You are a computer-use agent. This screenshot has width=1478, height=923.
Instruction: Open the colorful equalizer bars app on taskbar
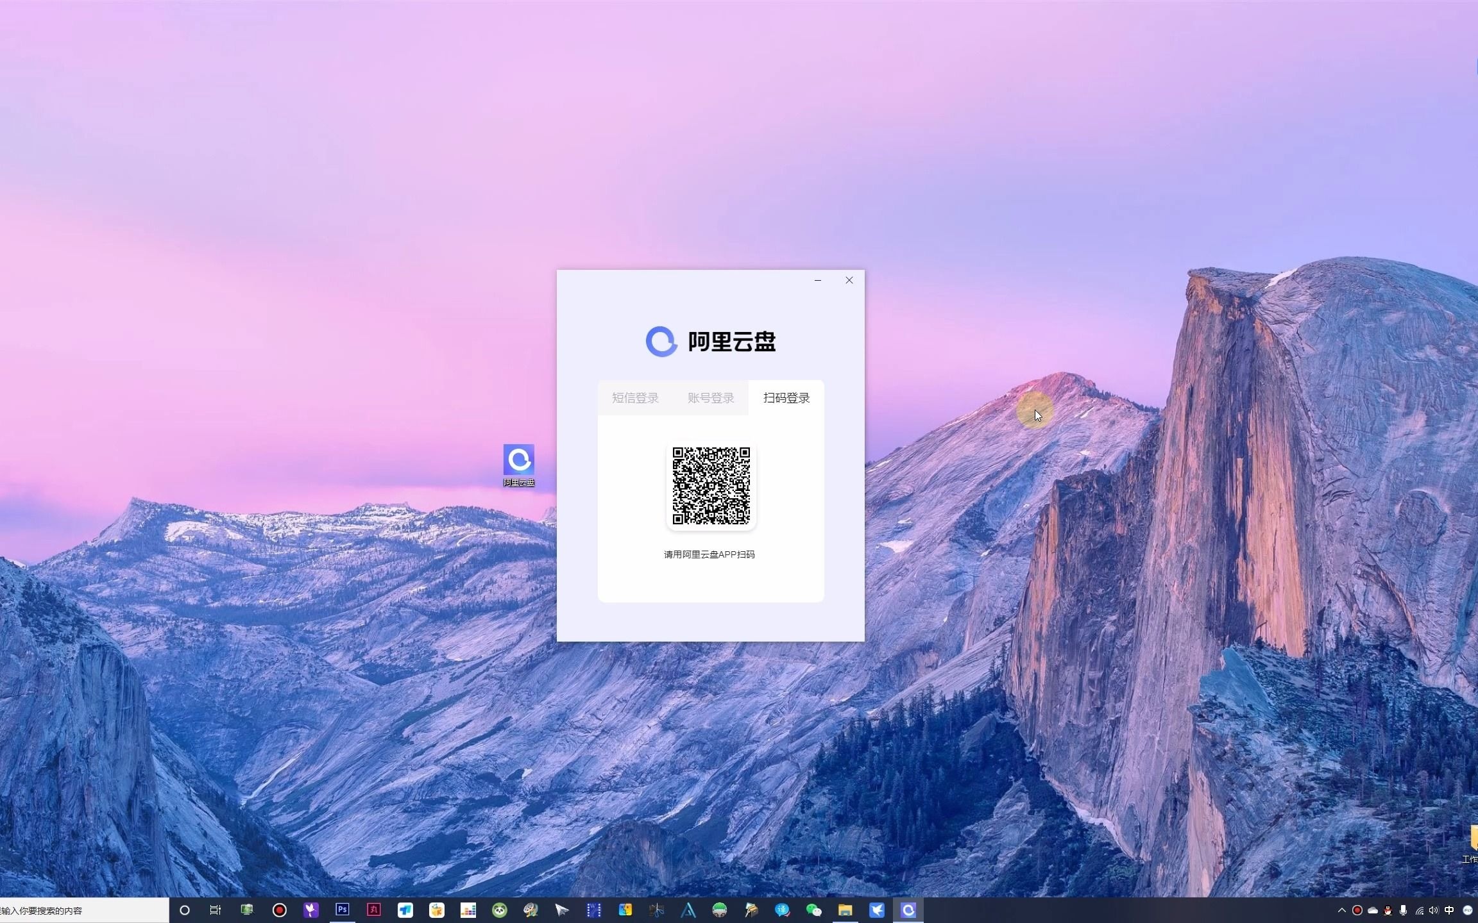[468, 910]
